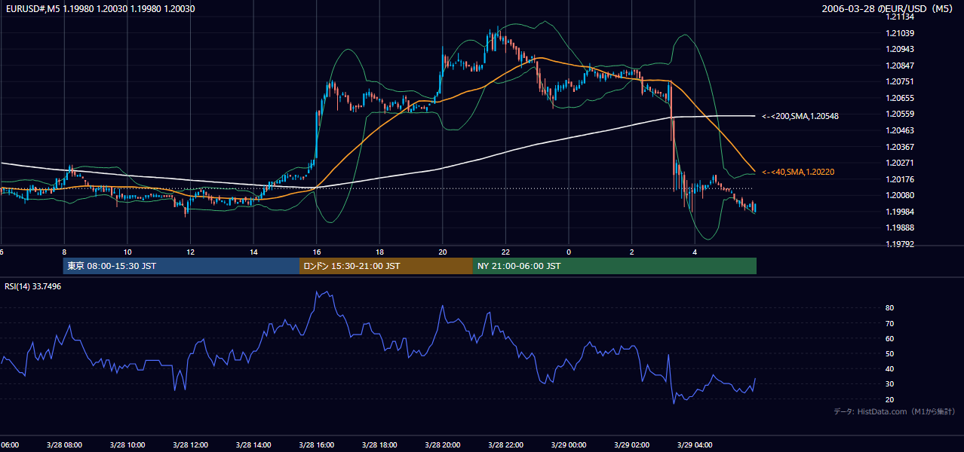Click the RSI 60 level label

click(x=889, y=338)
